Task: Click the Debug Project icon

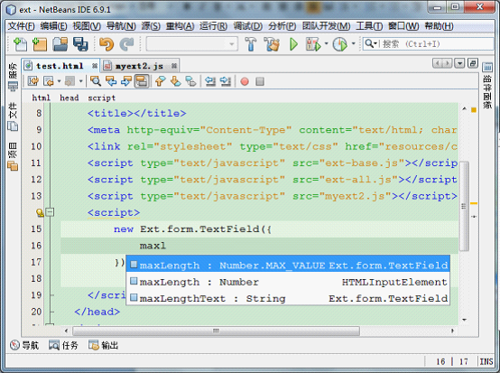Action: pos(313,44)
